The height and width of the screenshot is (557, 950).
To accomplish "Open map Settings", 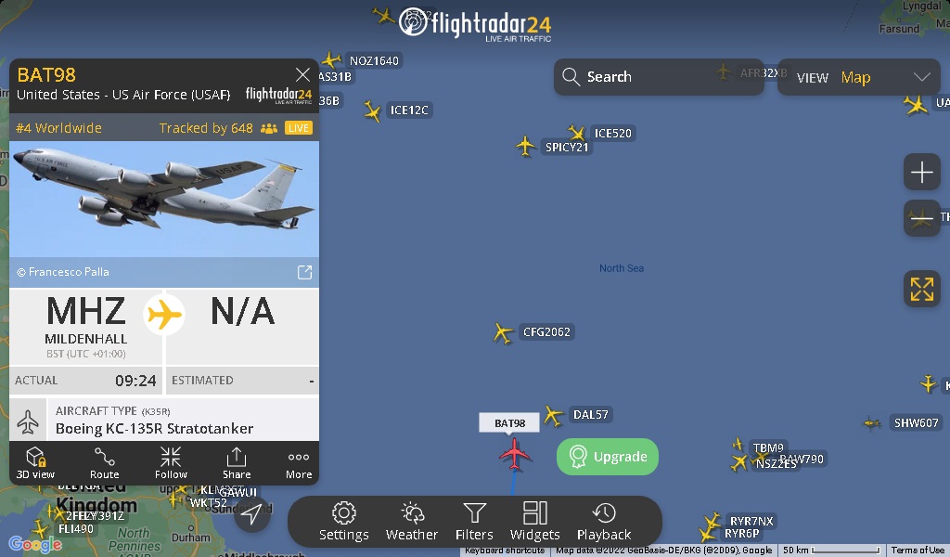I will pyautogui.click(x=343, y=521).
